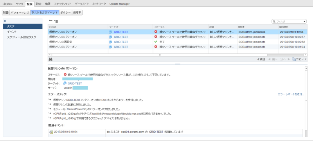Click the details pane scrollbar up arrow
This screenshot has width=313, height=141.
tap(306, 68)
